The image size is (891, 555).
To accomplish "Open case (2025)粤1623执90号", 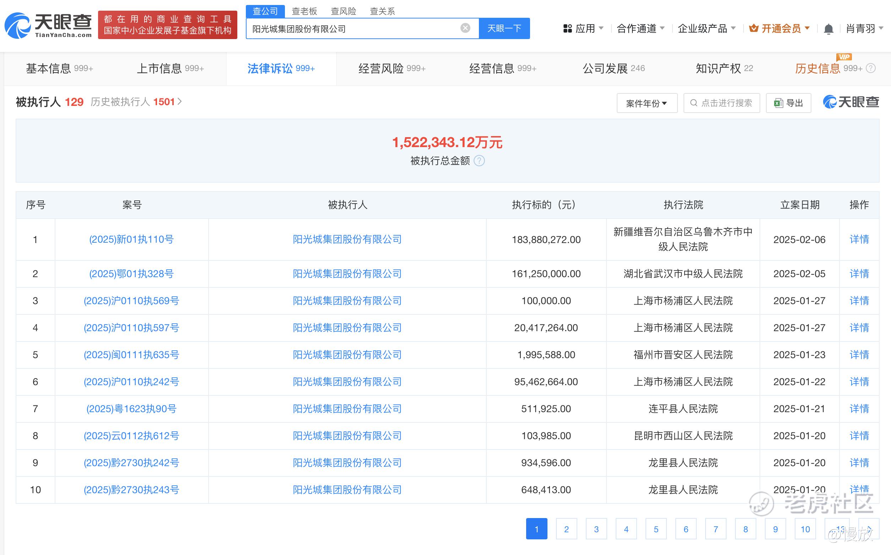I will pos(131,409).
